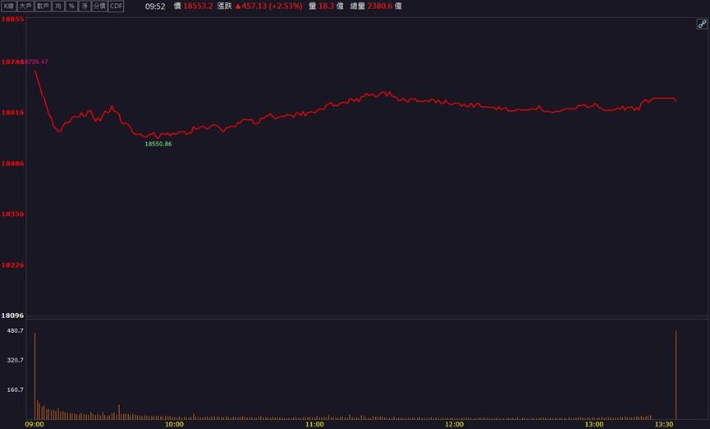Click the 總量 total volume readout

click(376, 6)
